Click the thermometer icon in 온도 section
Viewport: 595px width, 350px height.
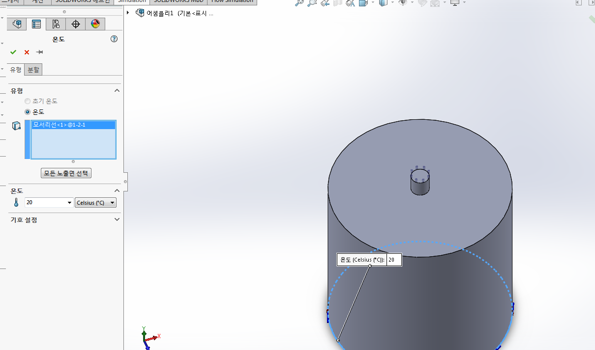[x=16, y=203]
